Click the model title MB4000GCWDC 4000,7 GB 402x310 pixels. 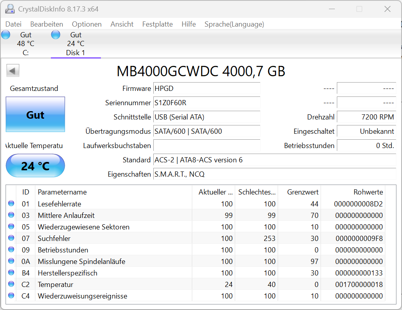pyautogui.click(x=201, y=71)
